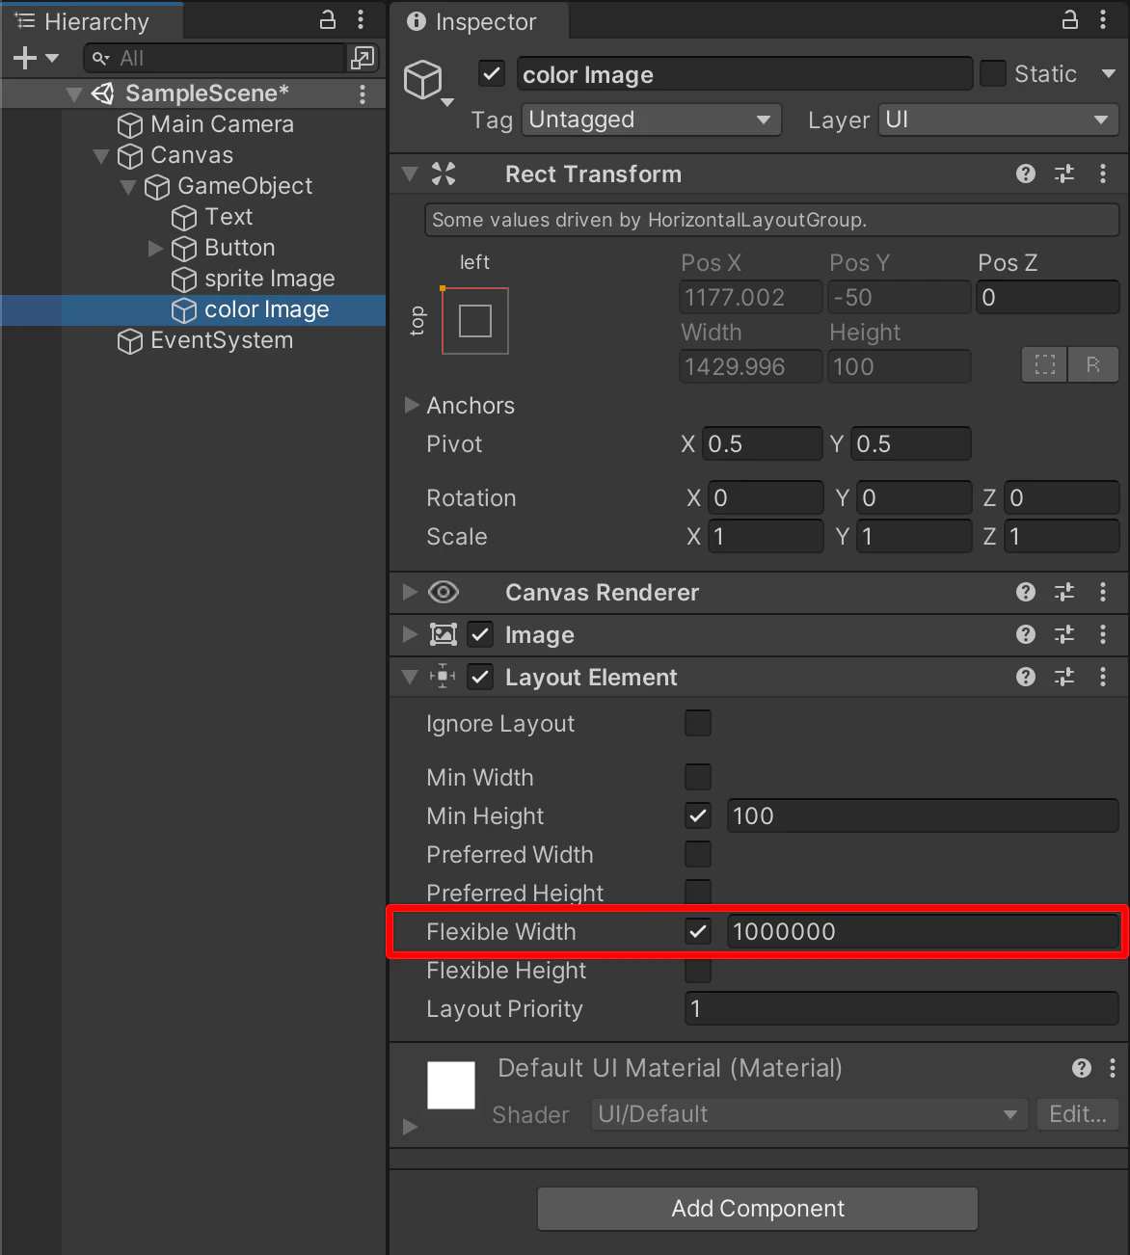The height and width of the screenshot is (1255, 1130).
Task: Open Canvas Renderer help reference
Action: (1026, 592)
